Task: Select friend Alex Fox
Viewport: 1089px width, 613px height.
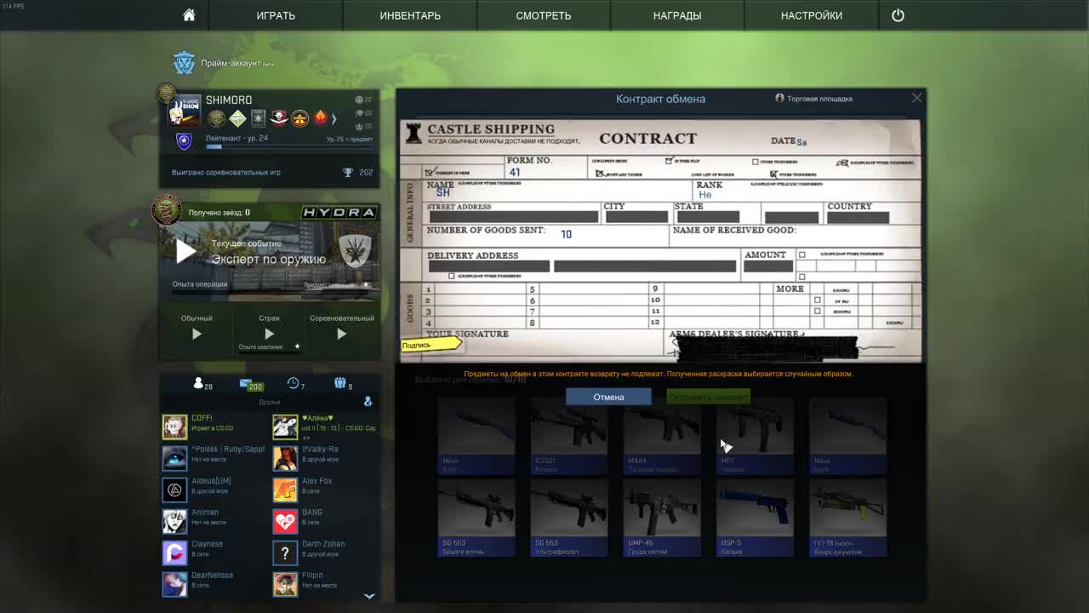Action: pyautogui.click(x=325, y=490)
